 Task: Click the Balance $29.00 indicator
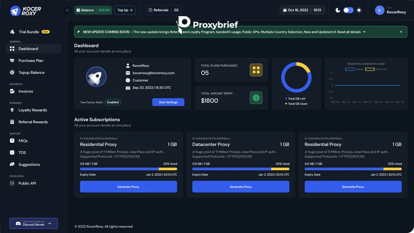click(x=93, y=10)
